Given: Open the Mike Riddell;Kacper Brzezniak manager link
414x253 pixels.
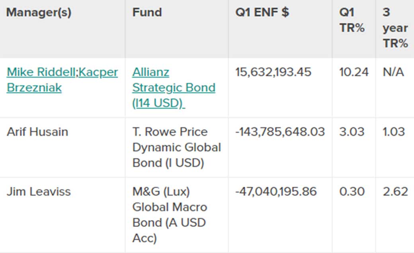Looking at the screenshot, I should point(62,80).
